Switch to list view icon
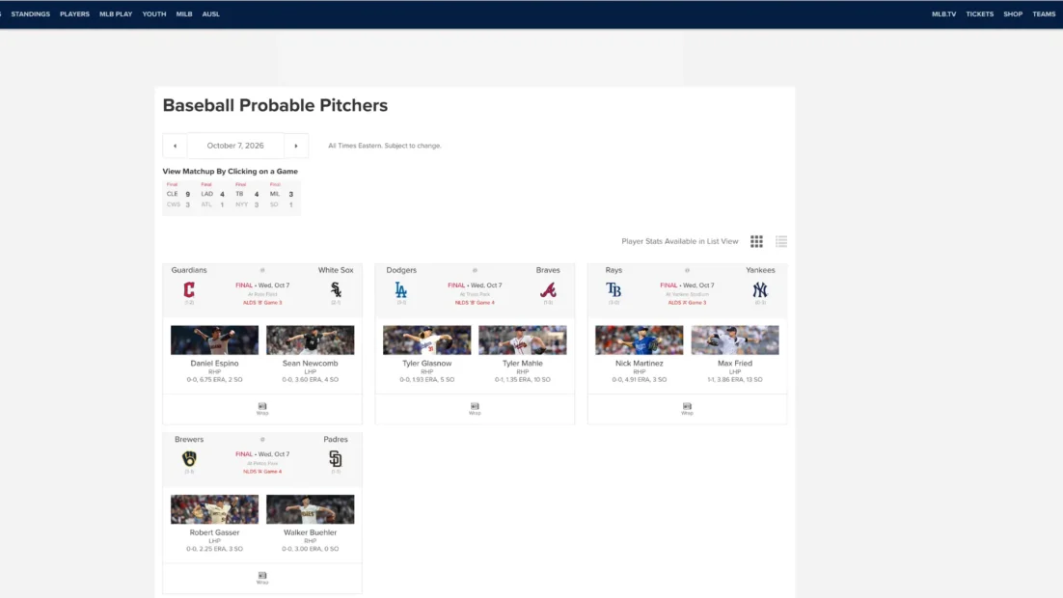 point(781,241)
